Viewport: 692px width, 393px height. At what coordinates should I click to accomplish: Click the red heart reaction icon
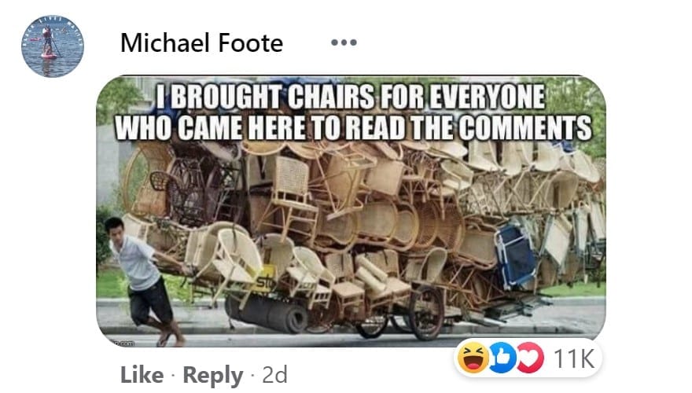coord(531,358)
